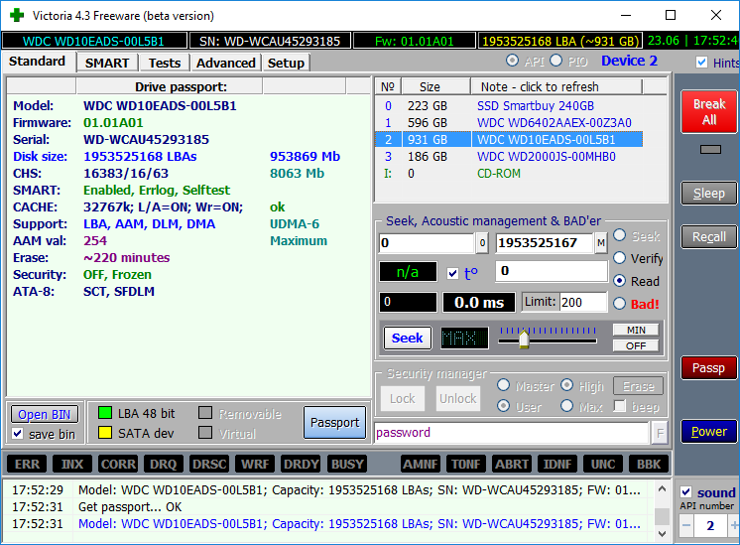Toggle the Virtual checkbox
The image size is (740, 545).
pos(205,433)
